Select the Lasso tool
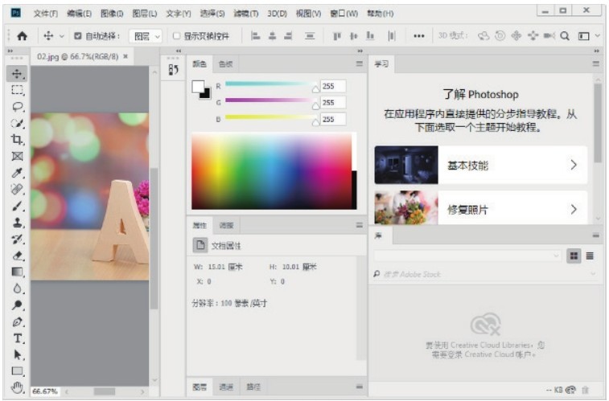This screenshot has height=401, width=609. coord(17,106)
